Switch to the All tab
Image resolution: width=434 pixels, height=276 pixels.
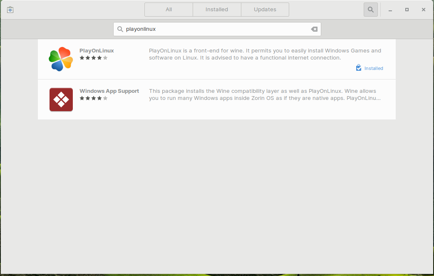[x=169, y=10]
